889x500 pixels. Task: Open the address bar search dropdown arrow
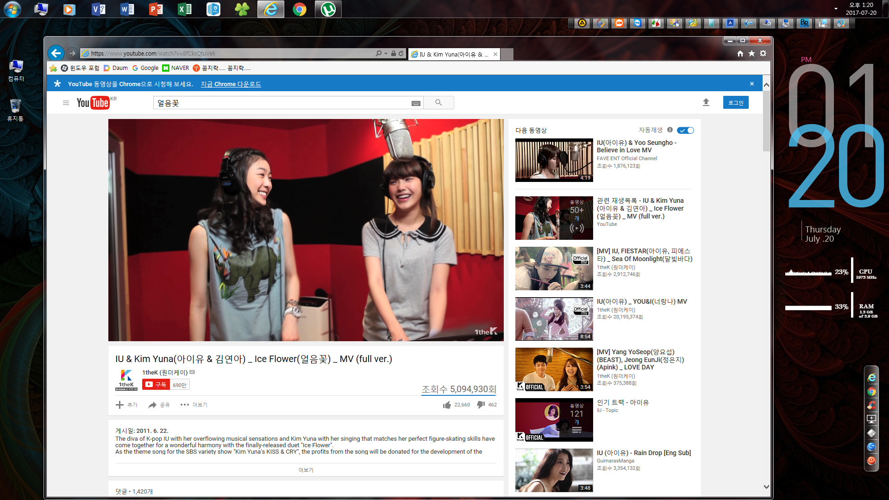386,53
